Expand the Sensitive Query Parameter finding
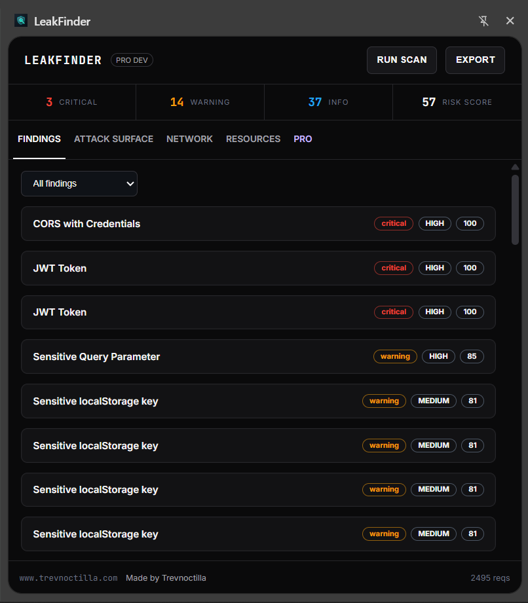 [258, 356]
